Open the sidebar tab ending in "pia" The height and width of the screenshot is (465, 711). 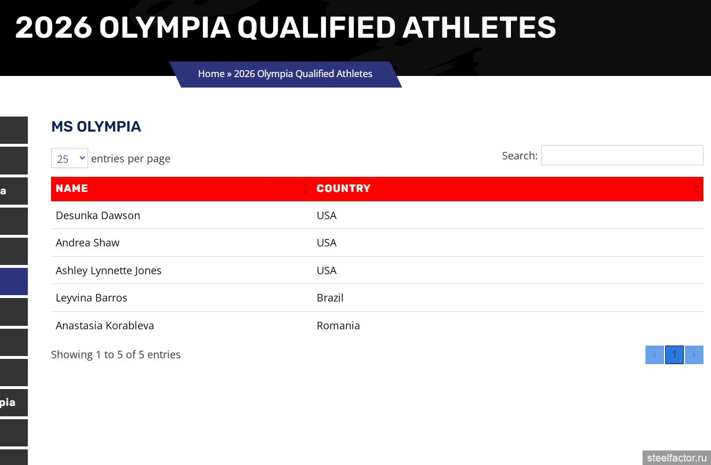coord(13,402)
